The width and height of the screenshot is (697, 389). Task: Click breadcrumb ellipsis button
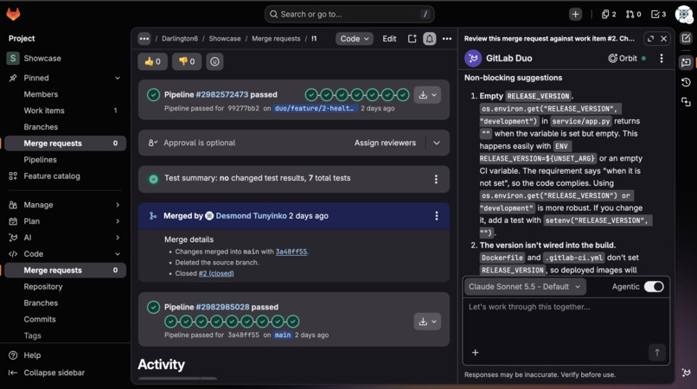pyautogui.click(x=144, y=39)
